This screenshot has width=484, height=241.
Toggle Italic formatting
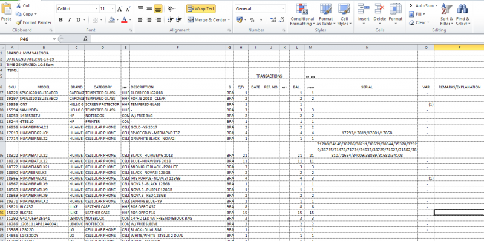tap(70, 20)
